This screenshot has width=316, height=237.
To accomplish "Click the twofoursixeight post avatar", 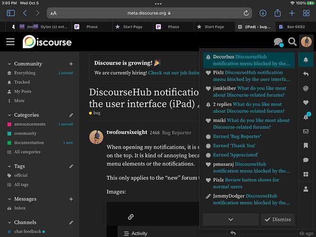I will click(x=96, y=137).
